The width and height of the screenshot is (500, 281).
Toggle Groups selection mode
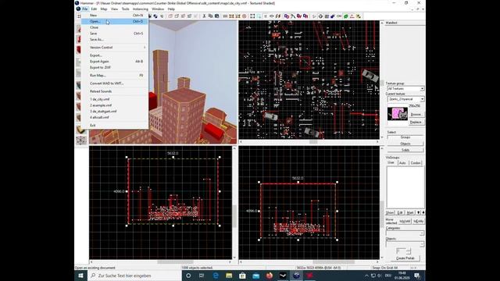point(405,137)
